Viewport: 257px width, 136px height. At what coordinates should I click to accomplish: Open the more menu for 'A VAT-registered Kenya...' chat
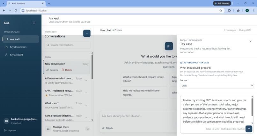[86, 93]
